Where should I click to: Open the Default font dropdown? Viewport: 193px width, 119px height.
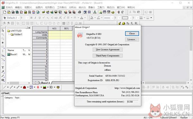coord(19,18)
